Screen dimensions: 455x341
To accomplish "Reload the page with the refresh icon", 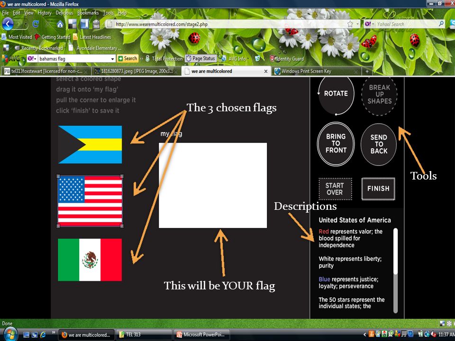I will (36, 24).
